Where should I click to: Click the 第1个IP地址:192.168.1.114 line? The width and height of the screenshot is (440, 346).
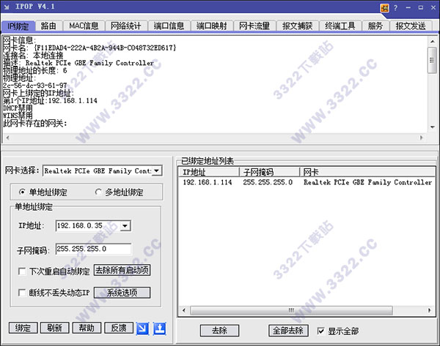click(50, 100)
